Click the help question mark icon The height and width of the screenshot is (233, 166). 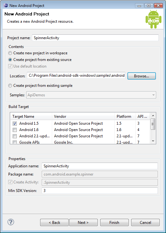[11, 222]
